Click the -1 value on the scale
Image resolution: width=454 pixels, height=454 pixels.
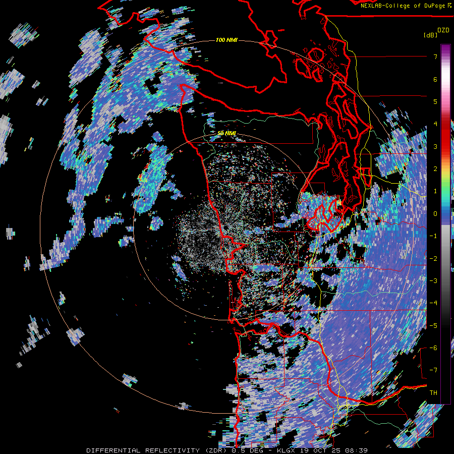click(433, 236)
